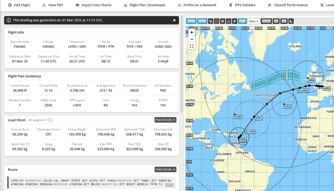This screenshot has height=191, width=334.
Task: Enter fullscreen map view
Action: point(192,46)
